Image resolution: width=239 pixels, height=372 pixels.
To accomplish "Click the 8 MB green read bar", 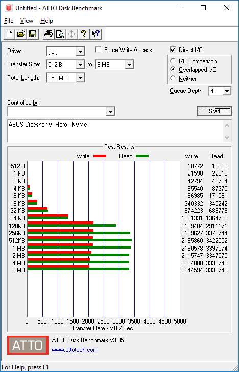I will [78, 269].
